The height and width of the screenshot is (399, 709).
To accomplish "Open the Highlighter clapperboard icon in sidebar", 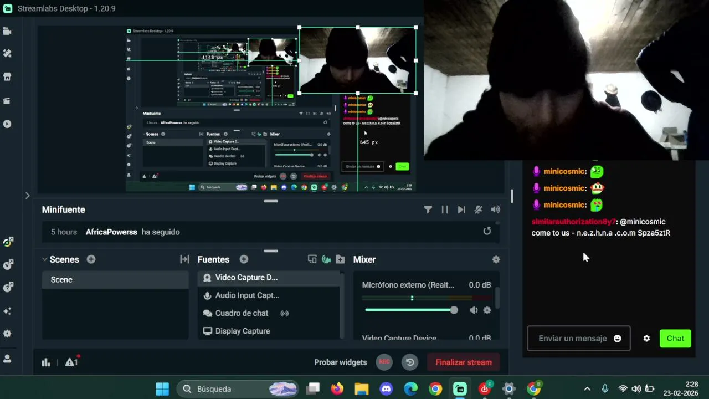I will coord(7,100).
